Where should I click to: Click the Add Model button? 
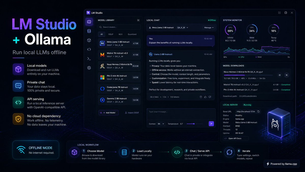(x=109, y=113)
